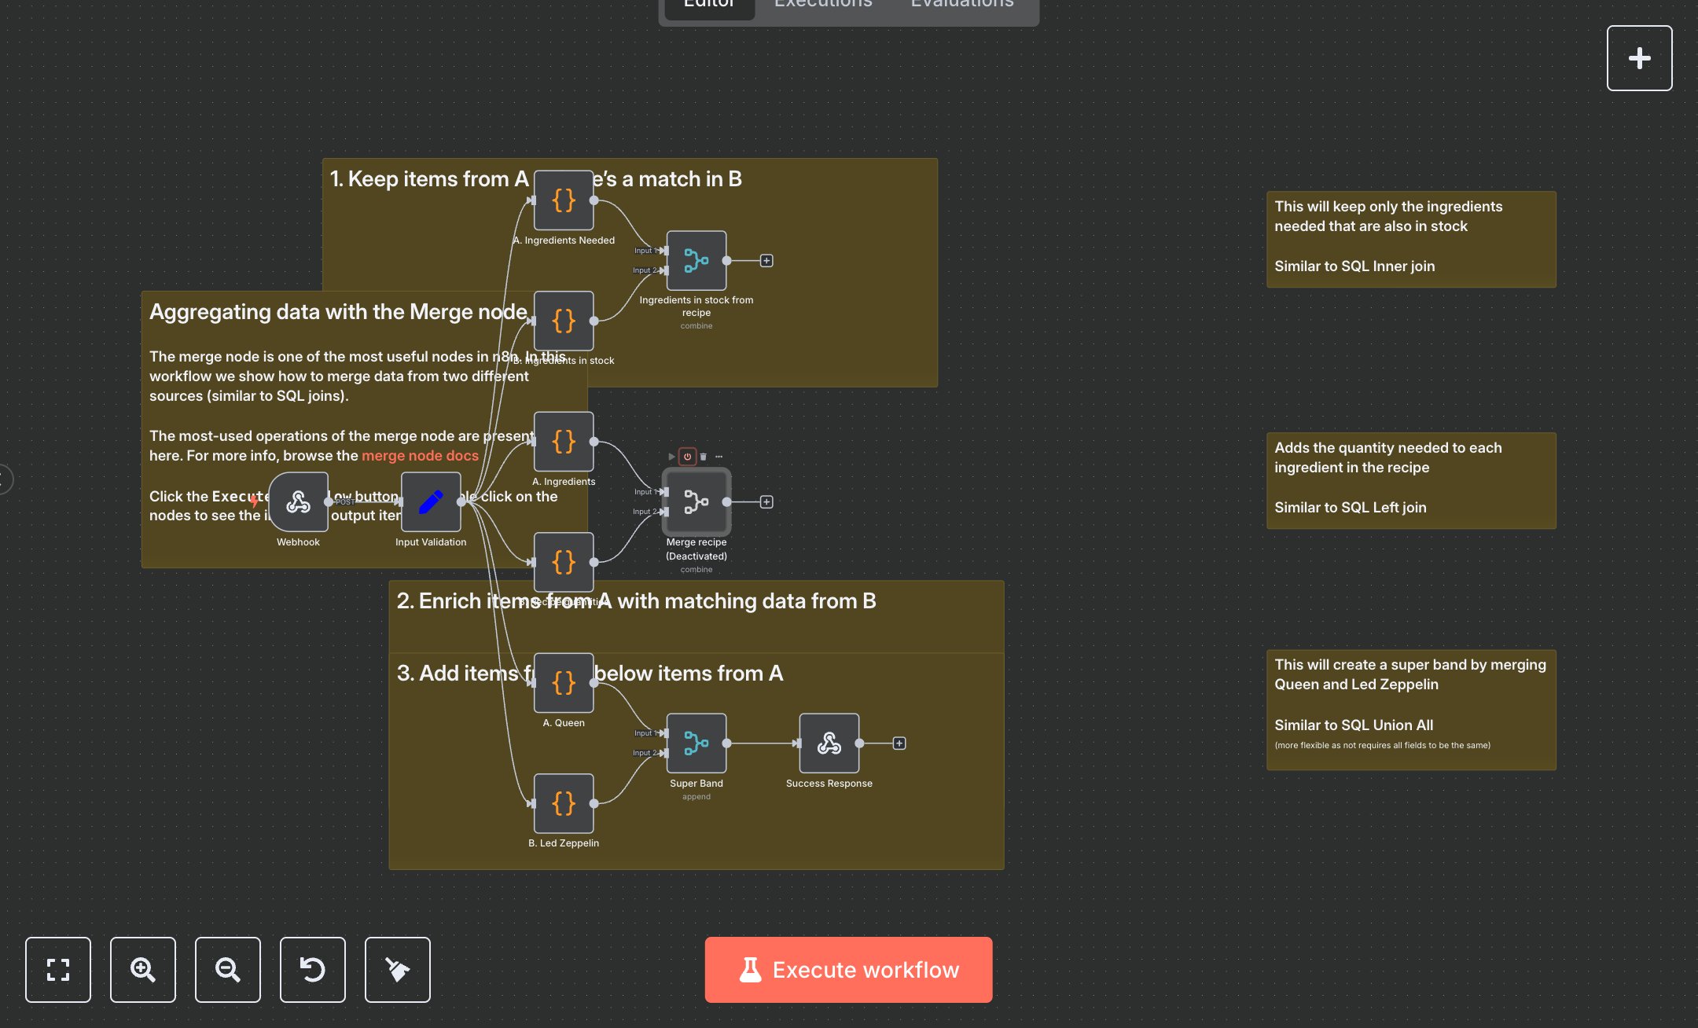Switch to the Evaluations tab

tap(961, 5)
